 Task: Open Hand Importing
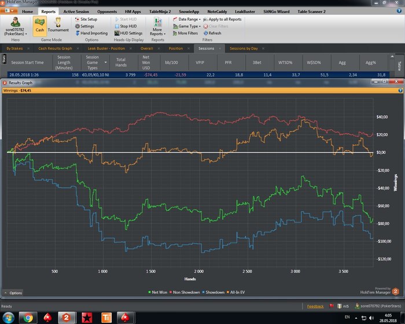pos(91,33)
